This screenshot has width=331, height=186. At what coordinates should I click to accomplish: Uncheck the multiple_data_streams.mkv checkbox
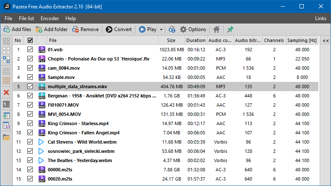pyautogui.click(x=30, y=86)
